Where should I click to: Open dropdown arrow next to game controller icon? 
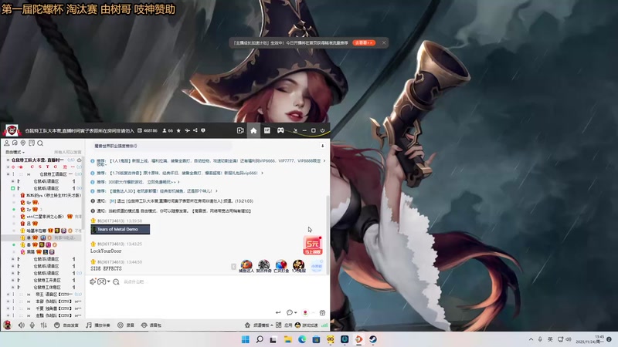(109, 281)
